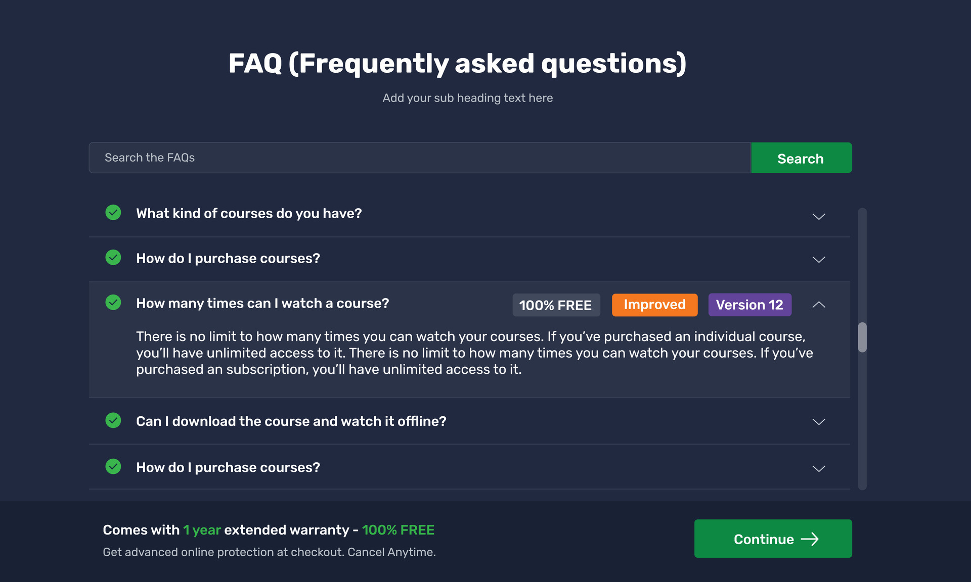971x582 pixels.
Task: Click the green checkmark beside the offline download question
Action: coord(113,420)
